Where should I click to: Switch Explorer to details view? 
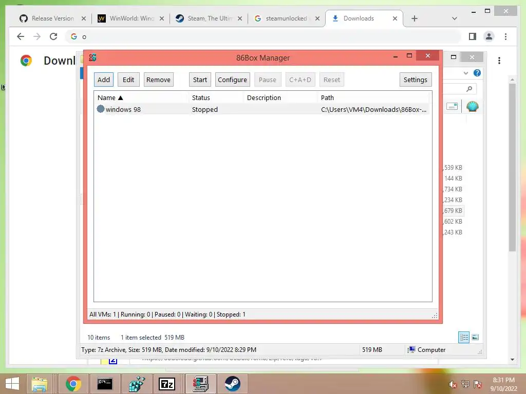click(x=464, y=337)
